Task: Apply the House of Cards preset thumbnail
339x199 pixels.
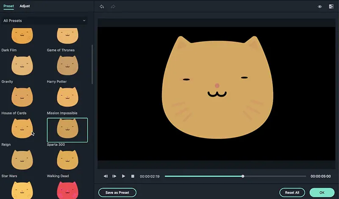Action: pyautogui.click(x=22, y=97)
